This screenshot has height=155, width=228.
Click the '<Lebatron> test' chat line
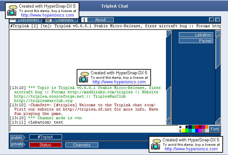coord(37,122)
